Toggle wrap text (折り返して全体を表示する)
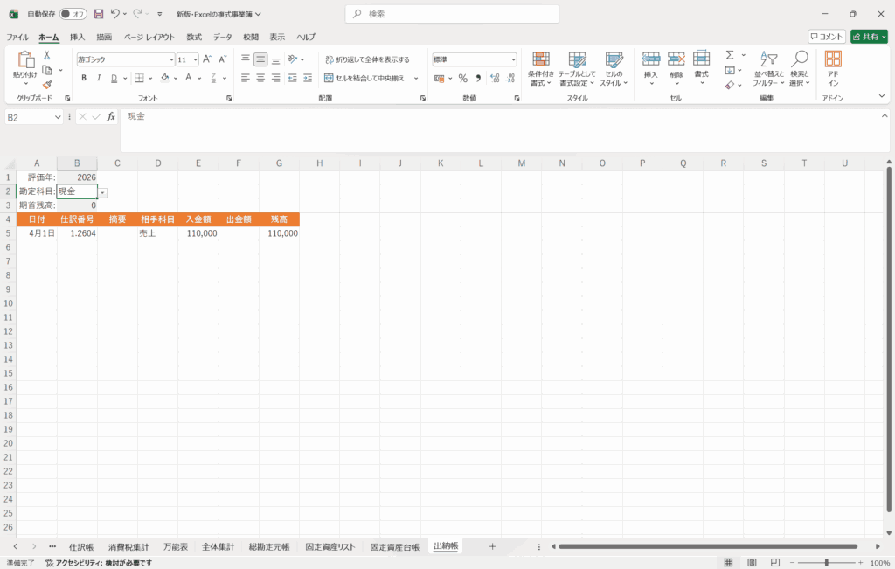Viewport: 895px width, 569px height. pos(367,59)
